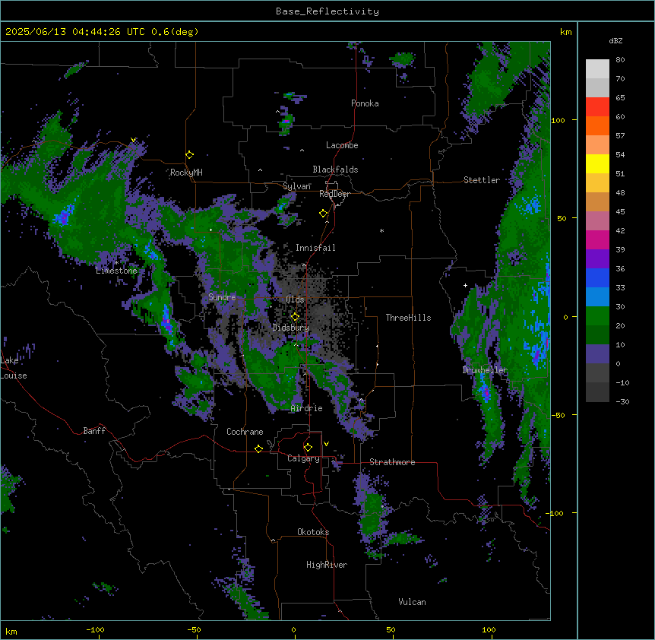The image size is (655, 640).
Task: Pick the red swatch in the dBZ legend
Action: (x=597, y=107)
